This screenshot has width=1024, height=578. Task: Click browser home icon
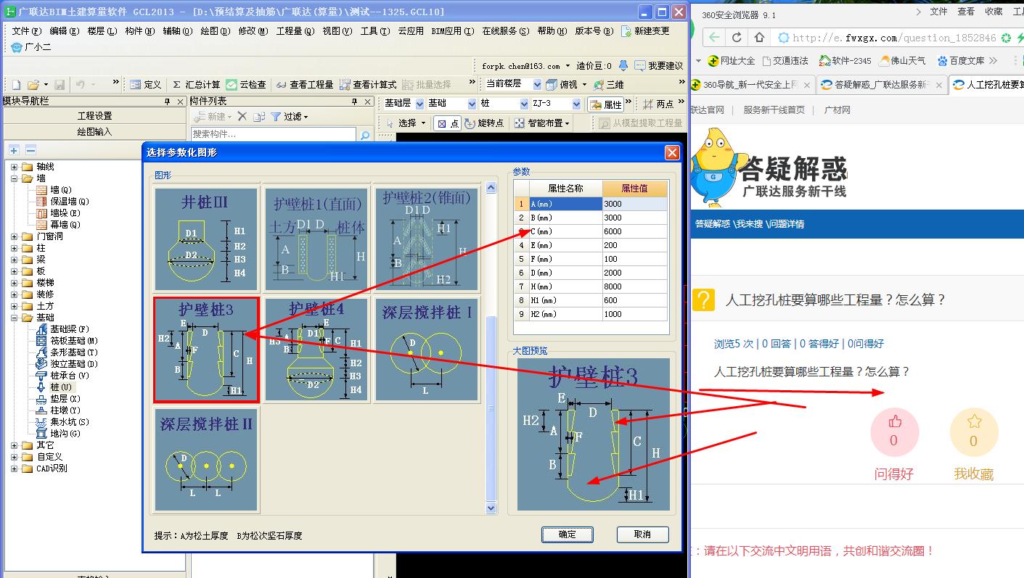point(759,38)
